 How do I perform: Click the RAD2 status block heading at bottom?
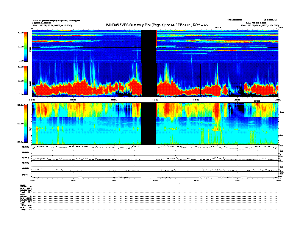coord(23,185)
